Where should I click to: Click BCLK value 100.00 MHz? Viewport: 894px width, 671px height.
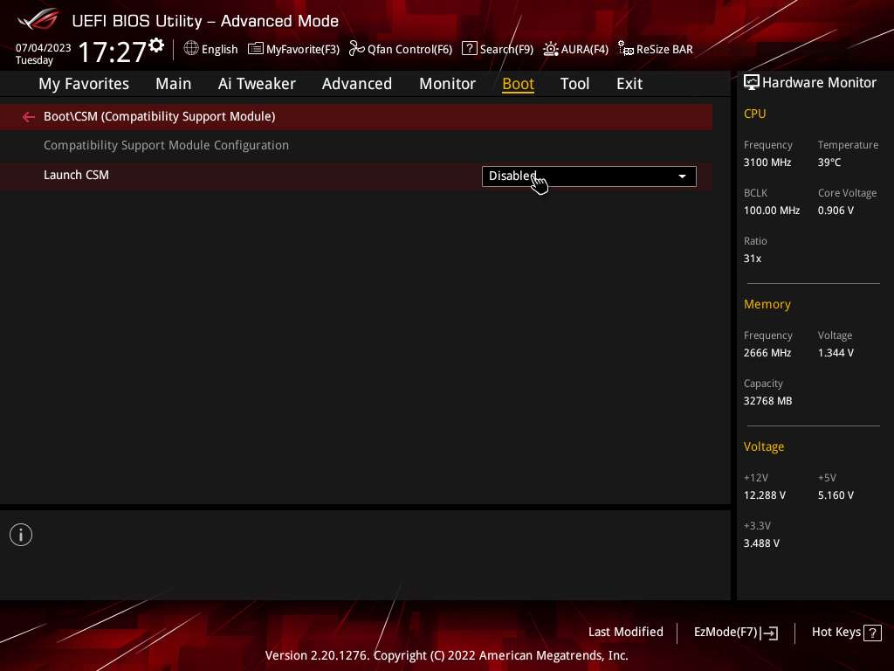772,211
